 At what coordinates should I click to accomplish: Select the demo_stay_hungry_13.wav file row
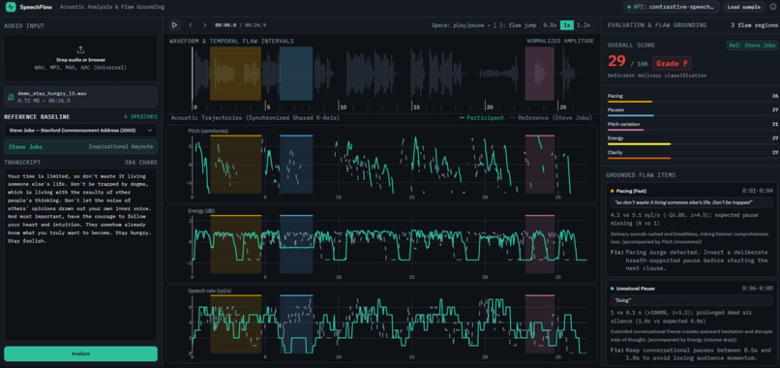pyautogui.click(x=80, y=97)
